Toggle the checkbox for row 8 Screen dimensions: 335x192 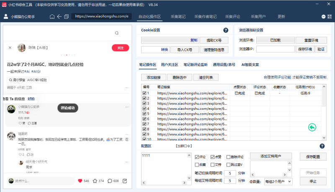144,129
